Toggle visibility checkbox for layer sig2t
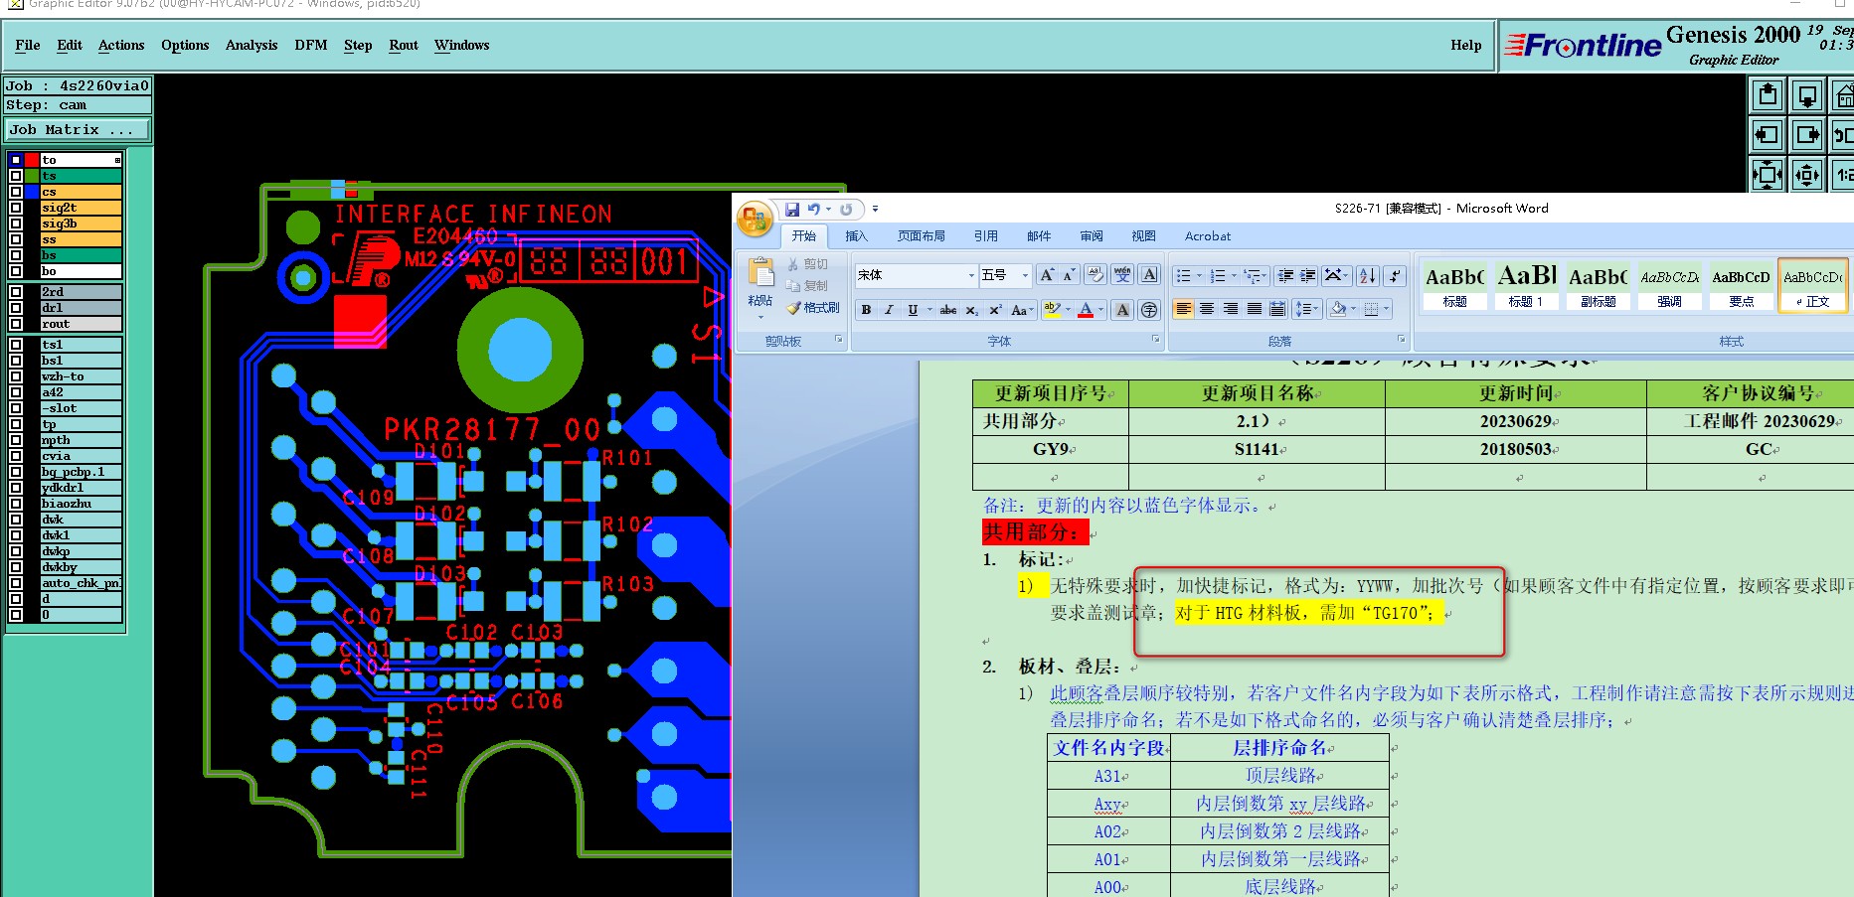 (x=16, y=208)
